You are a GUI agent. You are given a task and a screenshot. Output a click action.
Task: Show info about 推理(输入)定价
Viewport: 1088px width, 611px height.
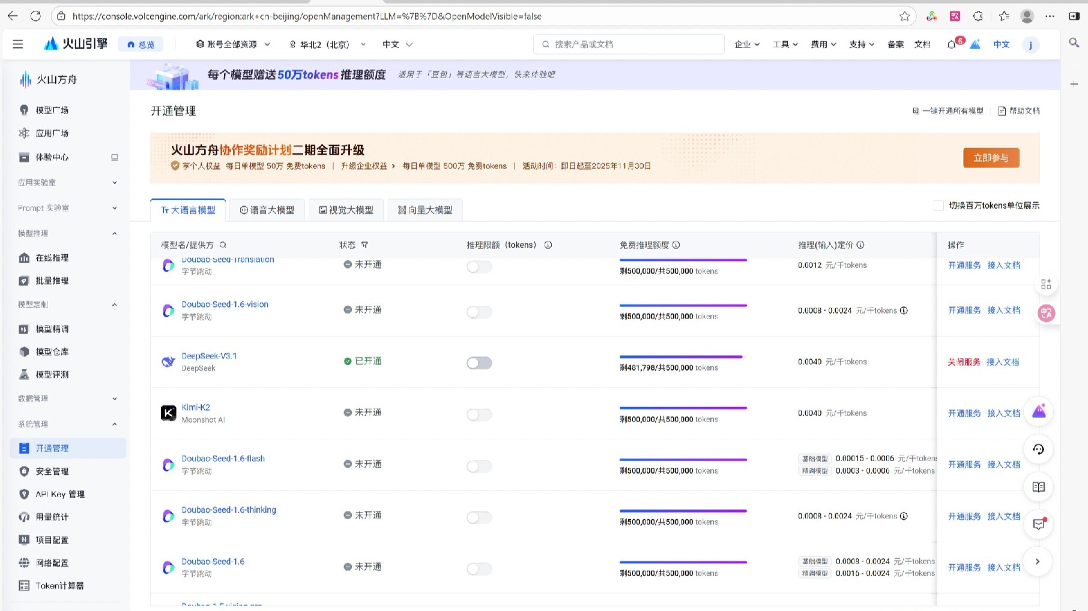tap(860, 245)
